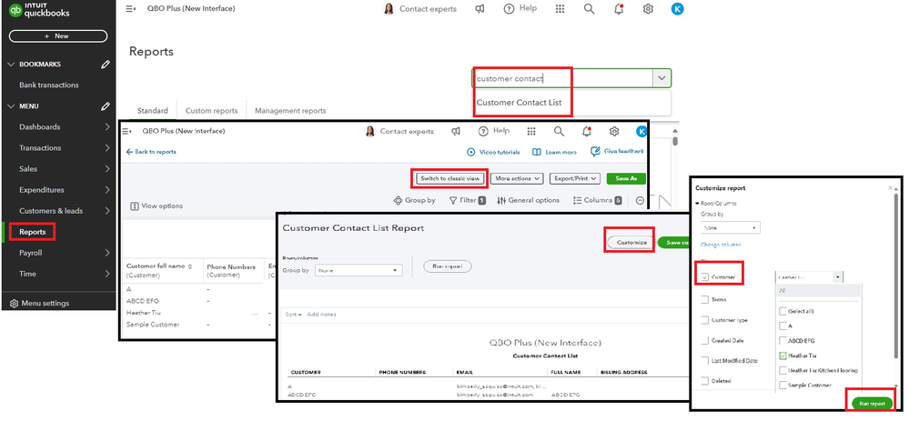Toggle the Customer filter checkbox
This screenshot has width=909, height=421.
pyautogui.click(x=704, y=277)
